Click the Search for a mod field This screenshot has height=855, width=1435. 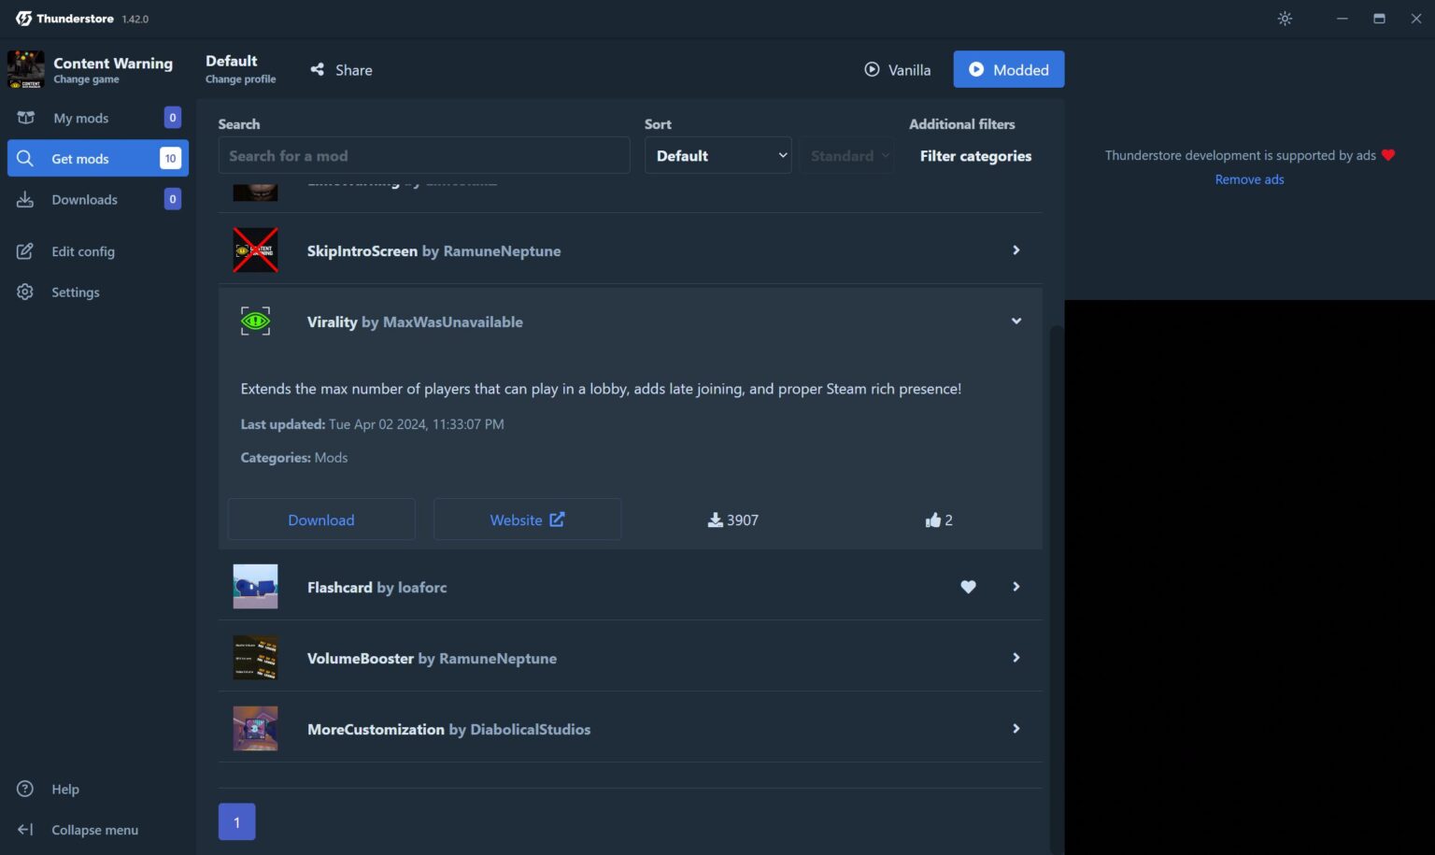[424, 156]
